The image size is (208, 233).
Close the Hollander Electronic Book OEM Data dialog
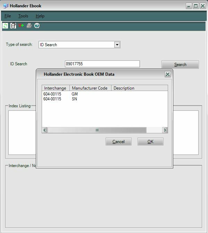[x=168, y=74]
